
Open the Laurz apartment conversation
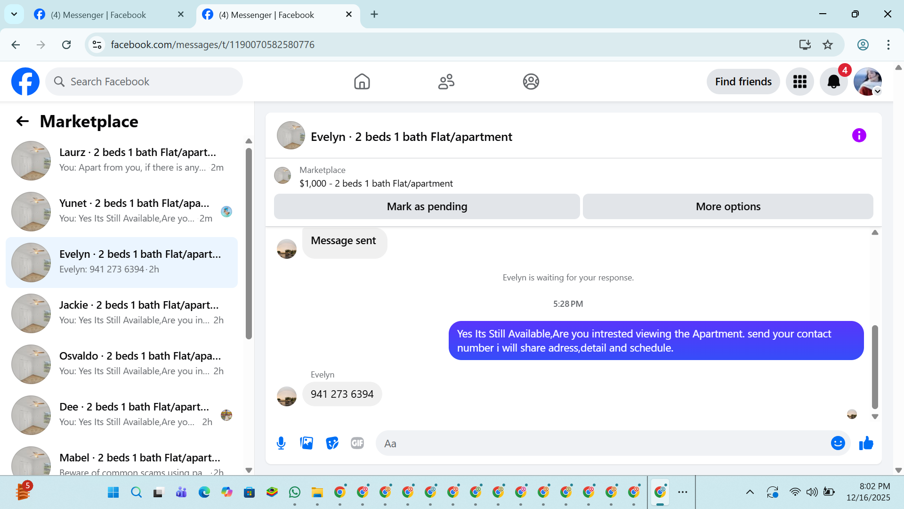pyautogui.click(x=121, y=160)
